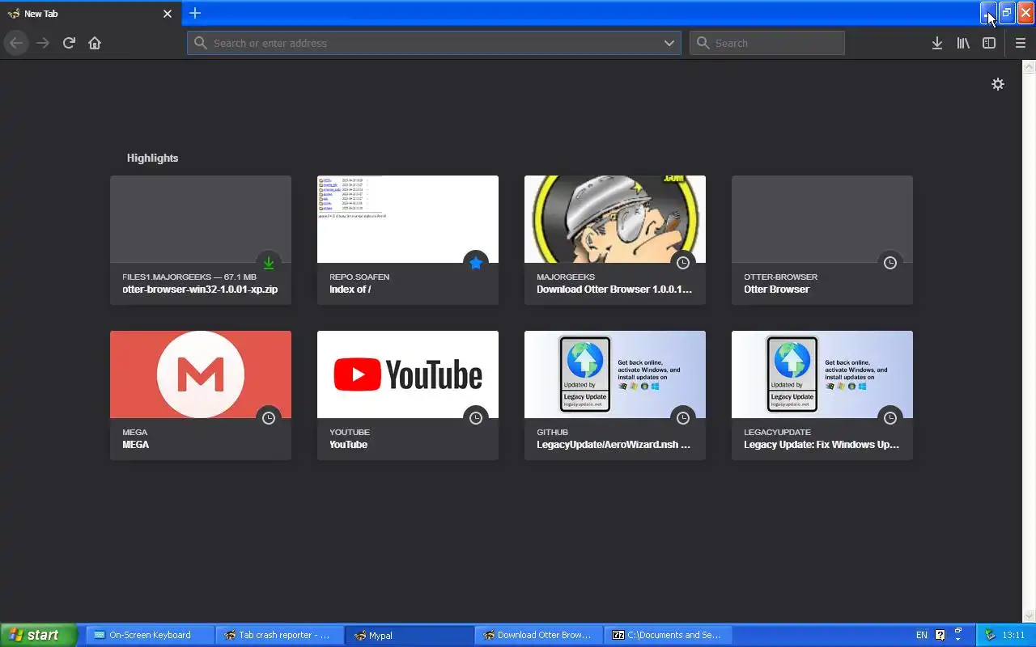Click the Highlights section heading
The height and width of the screenshot is (647, 1036).
pos(152,158)
